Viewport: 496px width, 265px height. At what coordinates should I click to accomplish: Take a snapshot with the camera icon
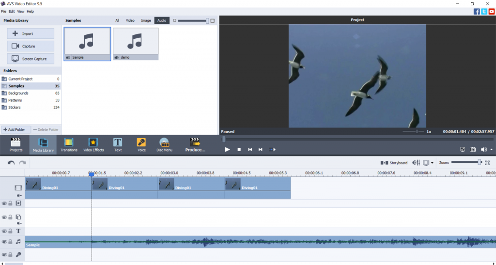click(473, 150)
